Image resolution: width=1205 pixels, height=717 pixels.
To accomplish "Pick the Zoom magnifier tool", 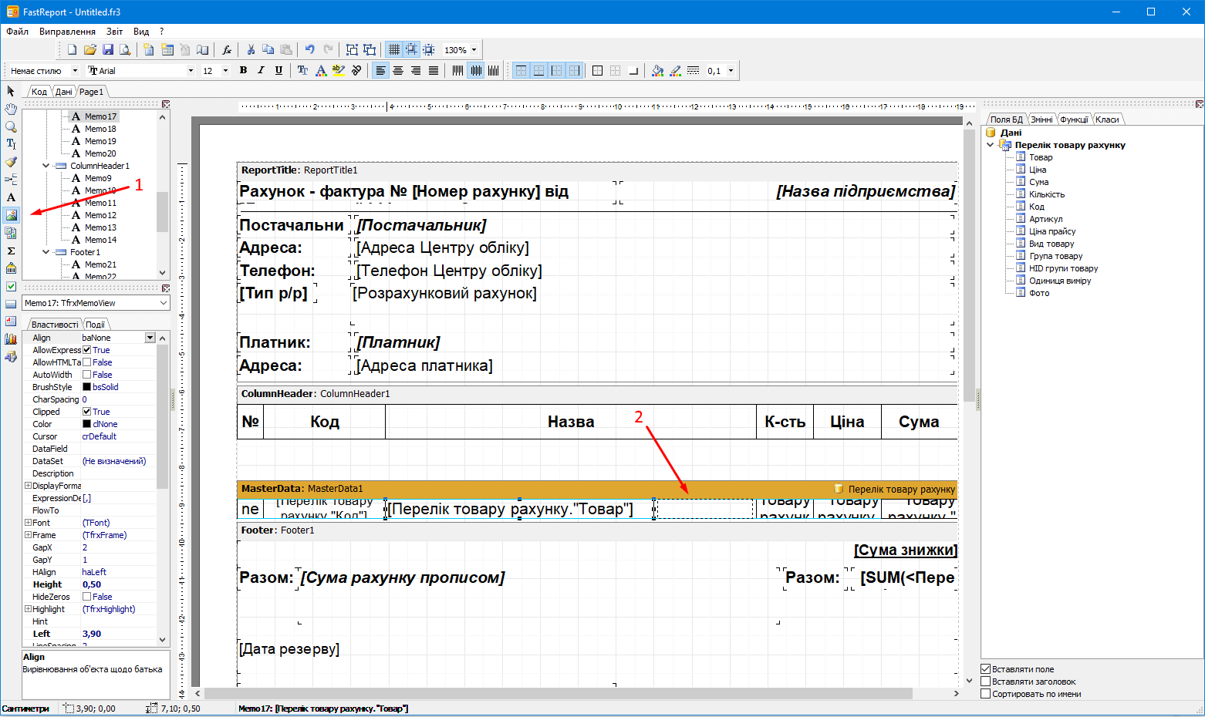I will (11, 126).
